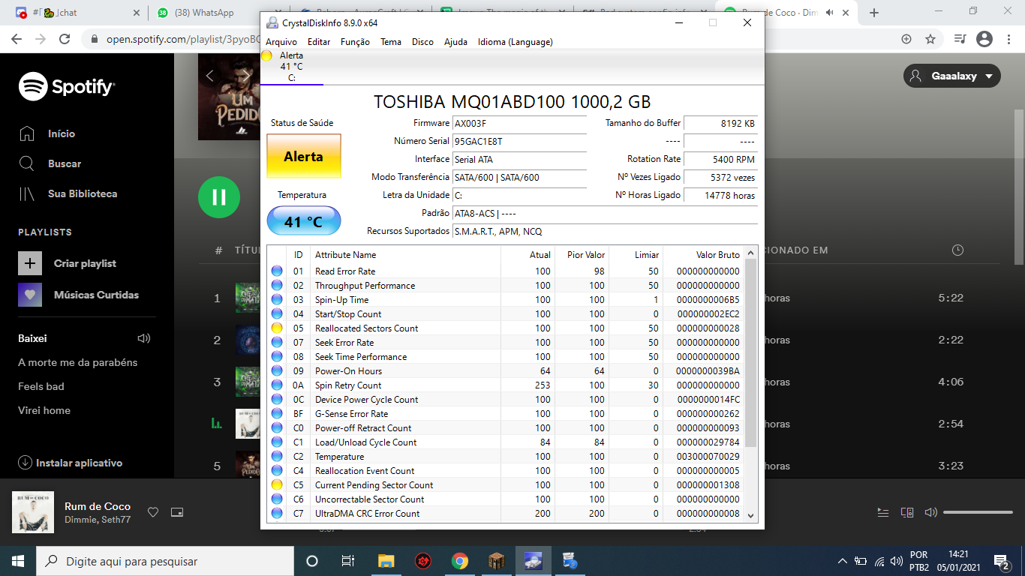Click the Nº Vezes Ligado value 5372 vezes
Viewport: 1025px width, 576px height.
(720, 177)
